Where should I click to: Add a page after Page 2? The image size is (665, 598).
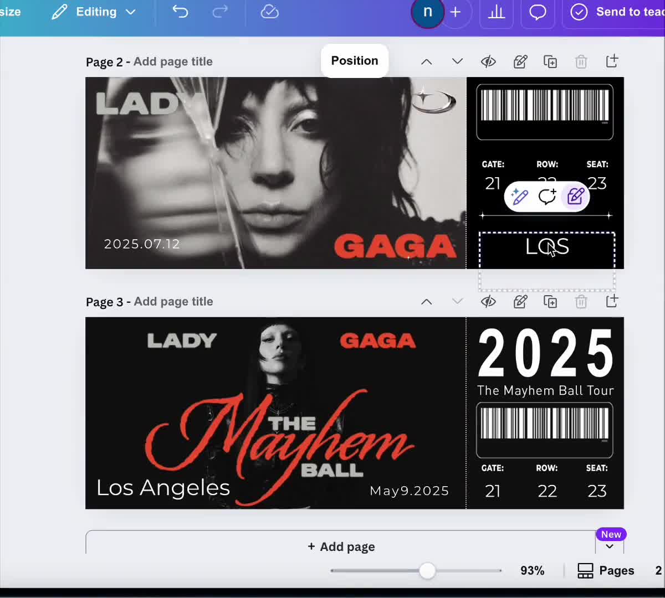[612, 61]
